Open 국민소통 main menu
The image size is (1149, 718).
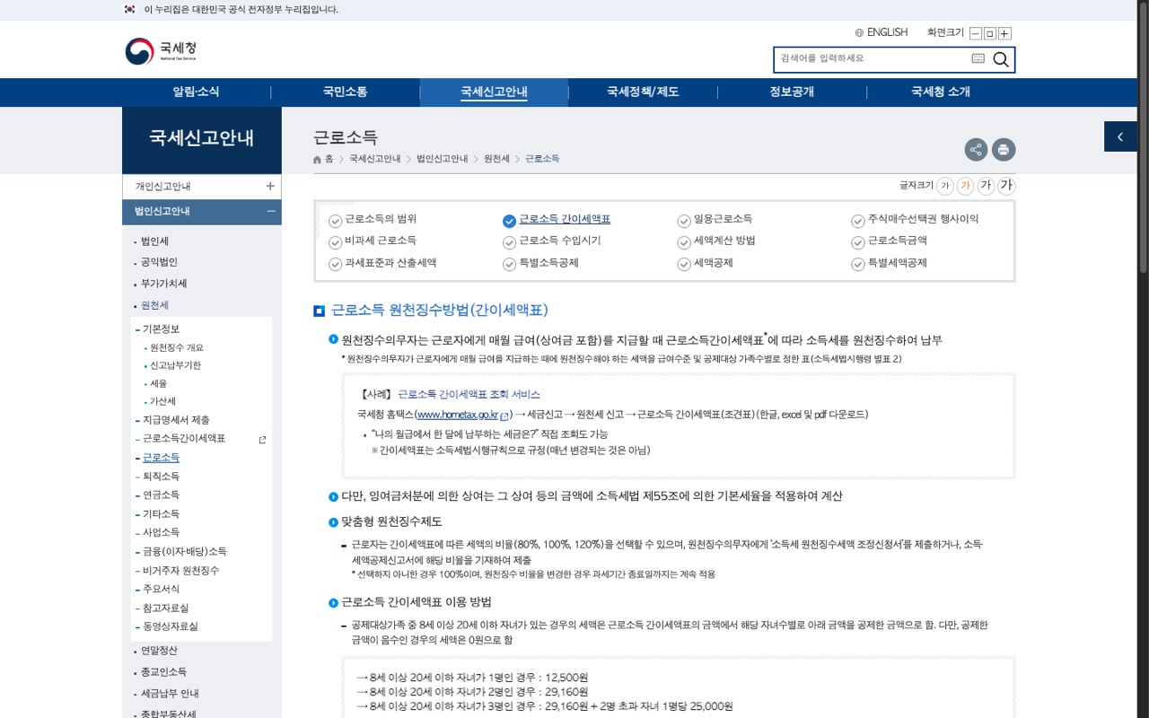tap(345, 92)
